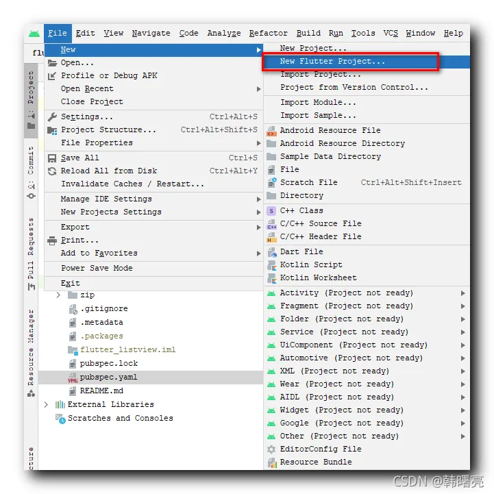This screenshot has height=494, width=494.
Task: Click the Activity Android icon
Action: click(x=271, y=293)
